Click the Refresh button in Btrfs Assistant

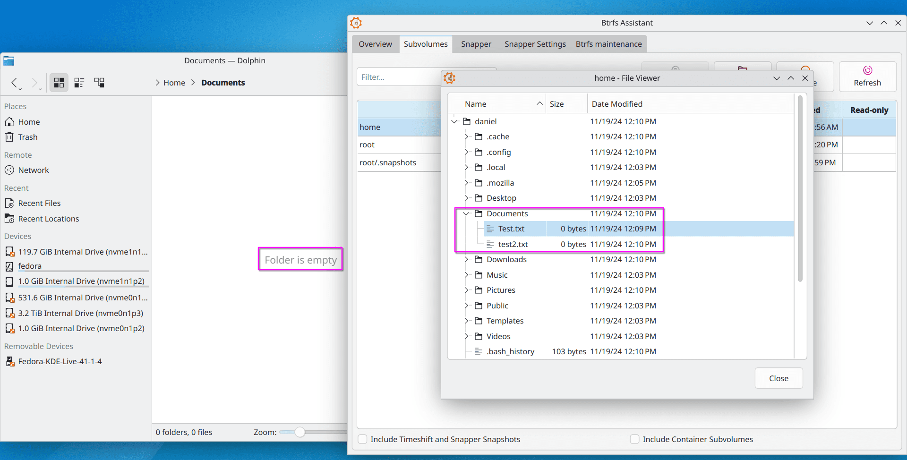(x=867, y=77)
